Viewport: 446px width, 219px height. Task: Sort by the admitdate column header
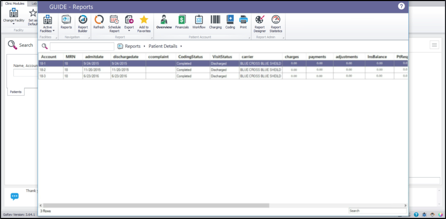click(x=97, y=57)
